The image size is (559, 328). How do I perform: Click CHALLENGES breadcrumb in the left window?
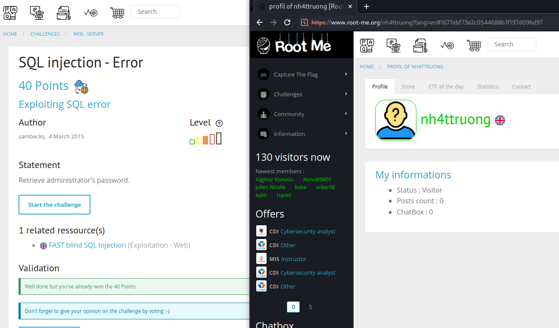click(x=45, y=34)
